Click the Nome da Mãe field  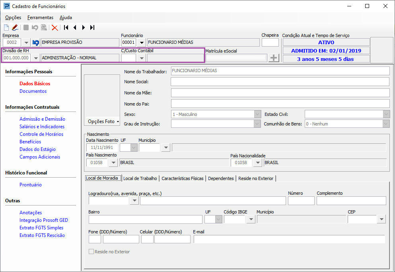(280, 93)
